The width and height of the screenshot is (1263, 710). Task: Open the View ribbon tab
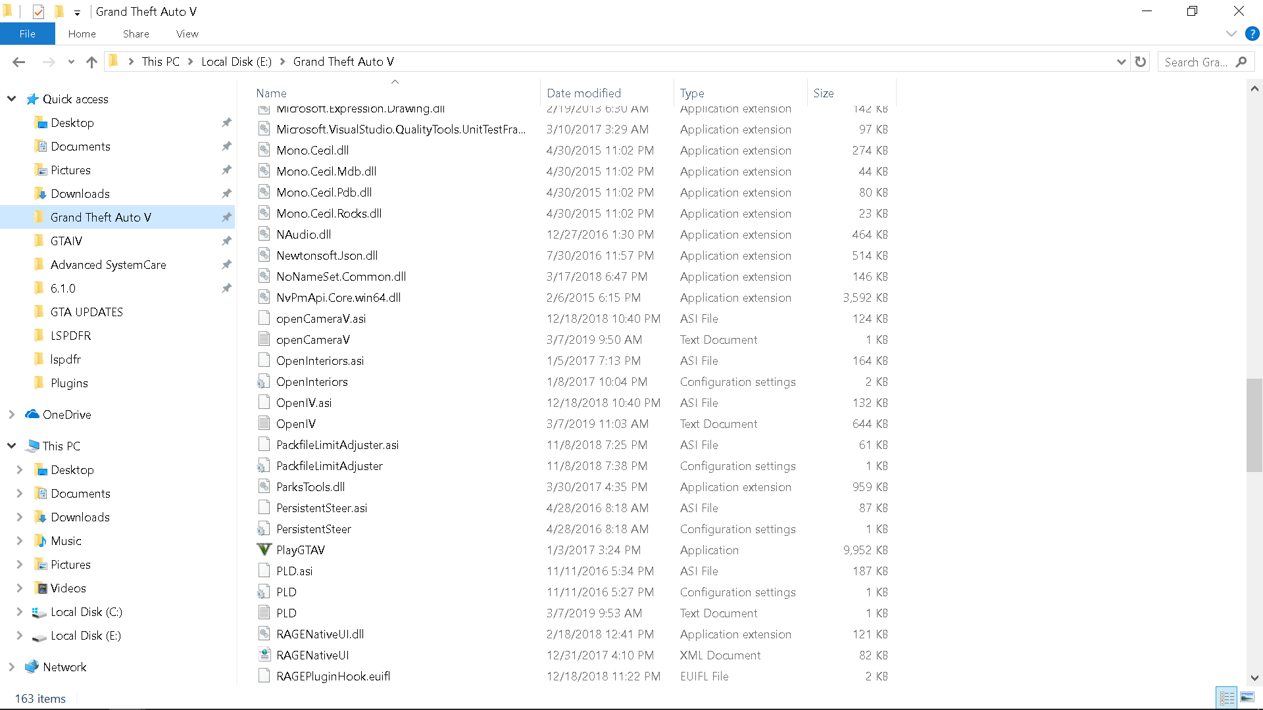click(x=187, y=34)
